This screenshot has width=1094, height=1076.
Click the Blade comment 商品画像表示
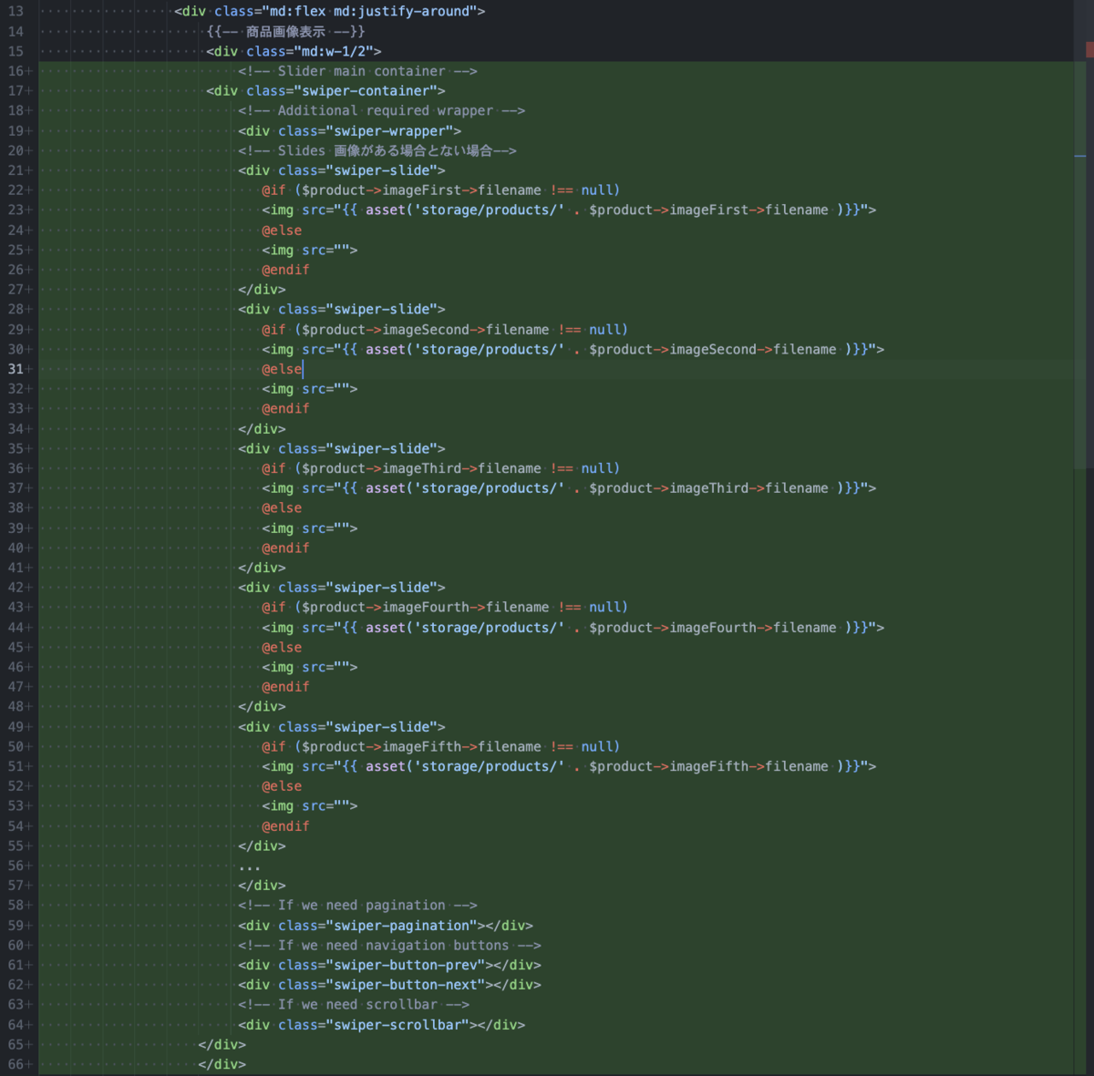(x=285, y=31)
